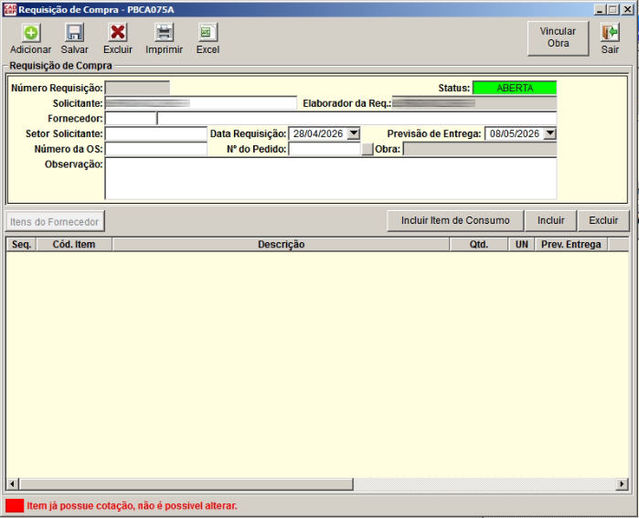Viewport: 639px width, 518px height.
Task: Minimize the Requisição de Compra window
Action: tap(600, 9)
